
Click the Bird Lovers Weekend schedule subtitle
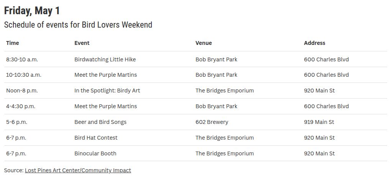tap(78, 25)
